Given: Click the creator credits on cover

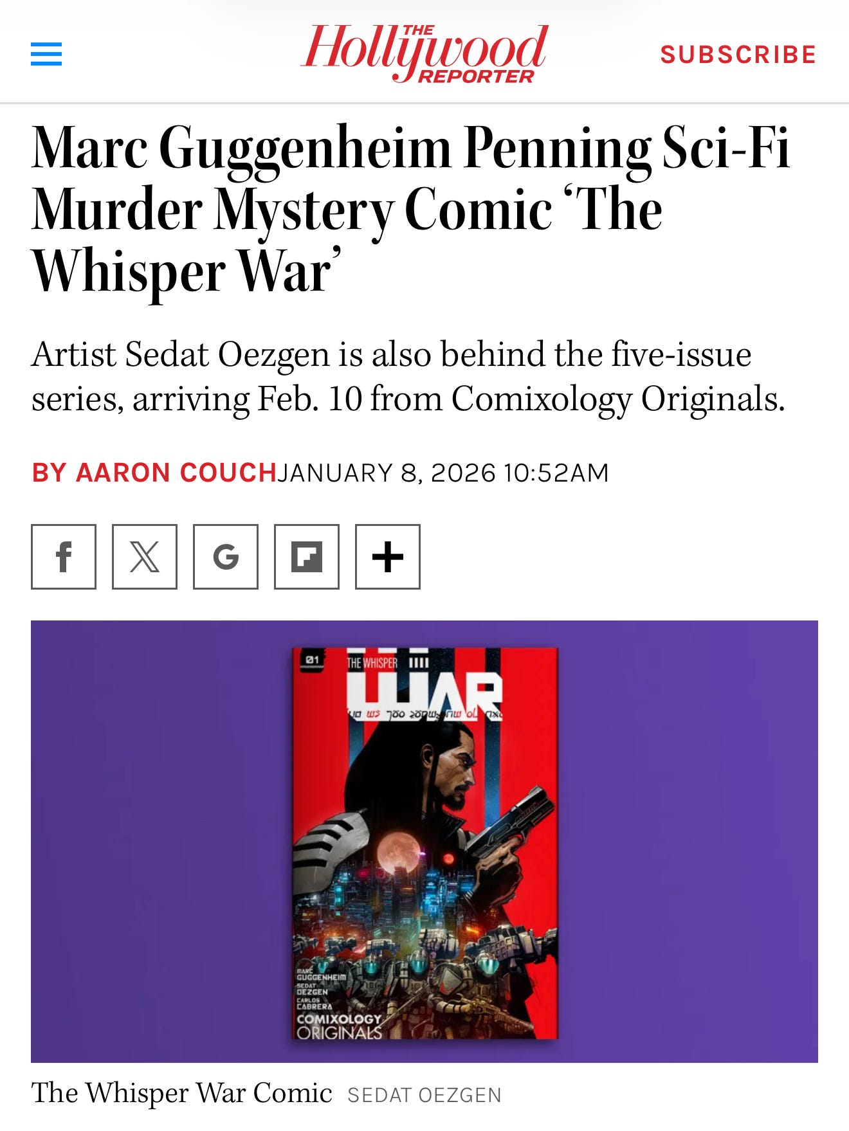Looking at the screenshot, I should pos(321,989).
